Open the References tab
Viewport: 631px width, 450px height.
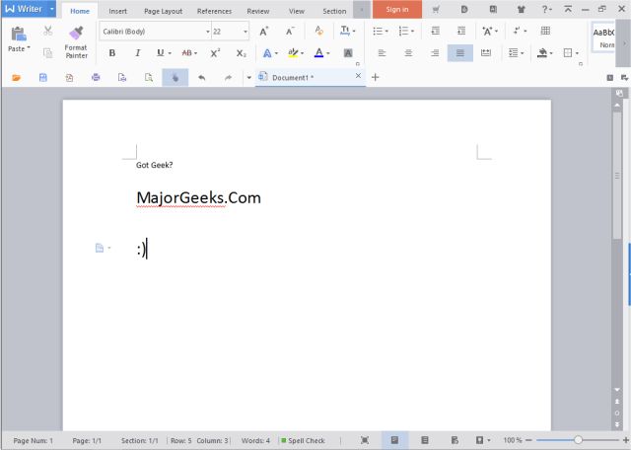(x=214, y=11)
